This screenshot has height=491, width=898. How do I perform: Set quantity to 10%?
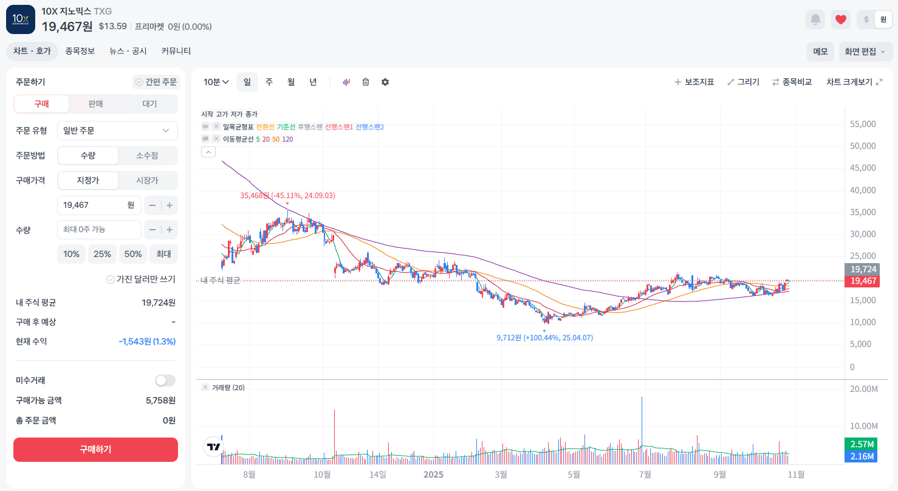72,254
